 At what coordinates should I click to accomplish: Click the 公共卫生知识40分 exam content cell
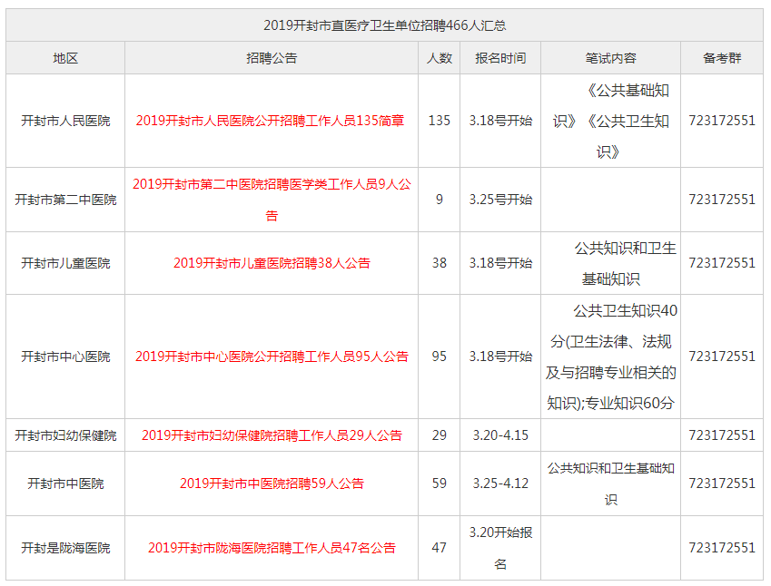pyautogui.click(x=610, y=356)
